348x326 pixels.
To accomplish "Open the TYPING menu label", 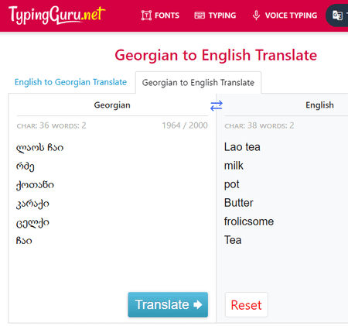I will [x=222, y=15].
